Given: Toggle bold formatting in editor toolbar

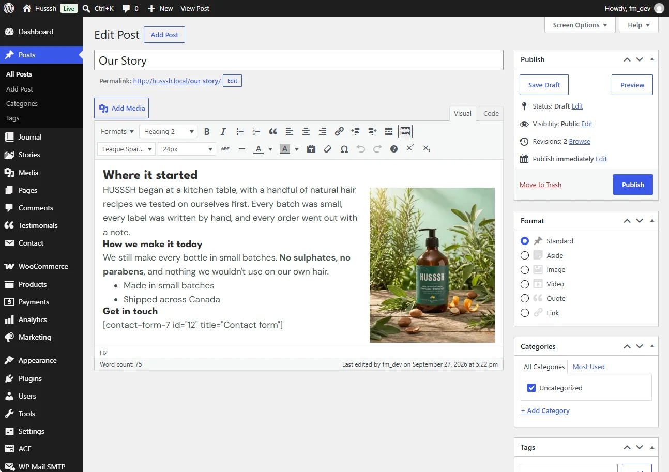Looking at the screenshot, I should click(x=207, y=132).
